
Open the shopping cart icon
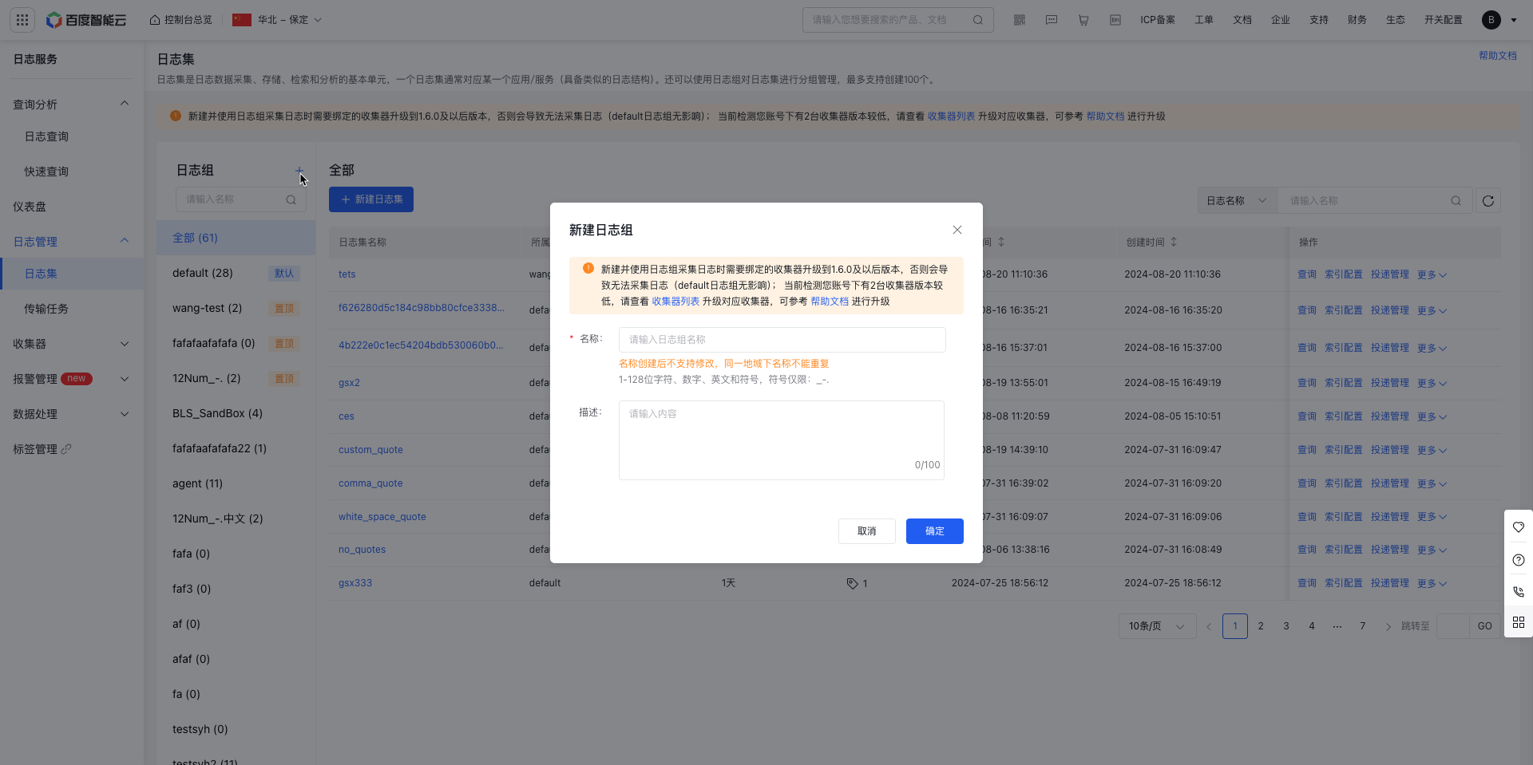coord(1083,20)
